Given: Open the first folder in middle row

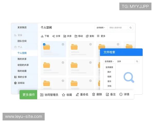Looking at the screenshot, I should tap(46, 65).
